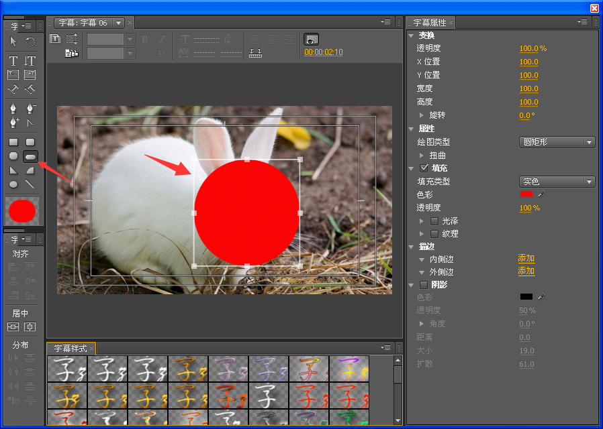Click the 00:00:02:10 timecode
Image resolution: width=603 pixels, height=429 pixels.
click(x=324, y=52)
